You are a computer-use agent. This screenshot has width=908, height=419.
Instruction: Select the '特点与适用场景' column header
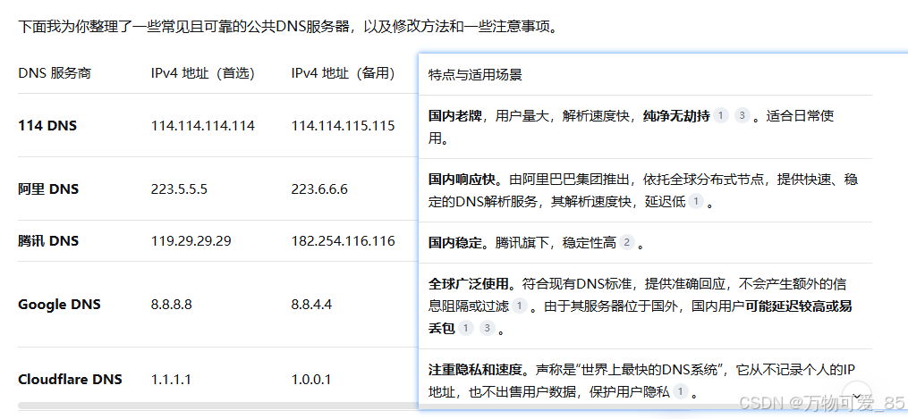475,75
